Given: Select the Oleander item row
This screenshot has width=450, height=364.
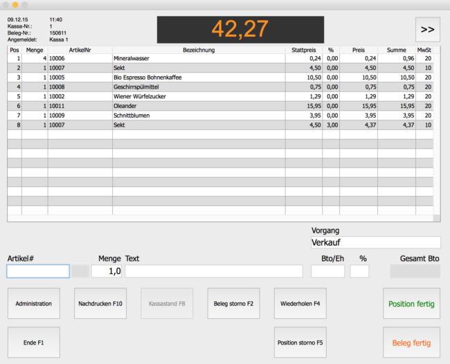Looking at the screenshot, I should pos(198,106).
